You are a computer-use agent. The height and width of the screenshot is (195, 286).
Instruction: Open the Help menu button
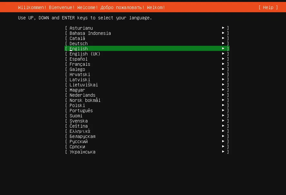click(268, 7)
